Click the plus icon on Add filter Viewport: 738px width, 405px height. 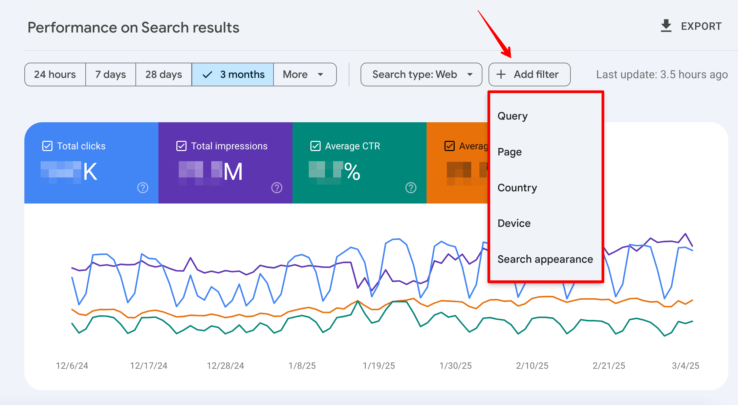click(501, 74)
